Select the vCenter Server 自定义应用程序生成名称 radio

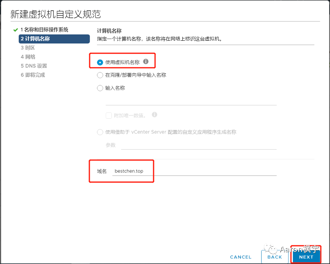tap(100, 132)
